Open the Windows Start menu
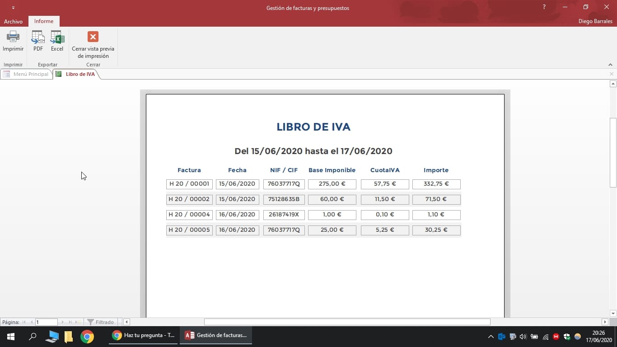The height and width of the screenshot is (347, 617). (x=11, y=336)
